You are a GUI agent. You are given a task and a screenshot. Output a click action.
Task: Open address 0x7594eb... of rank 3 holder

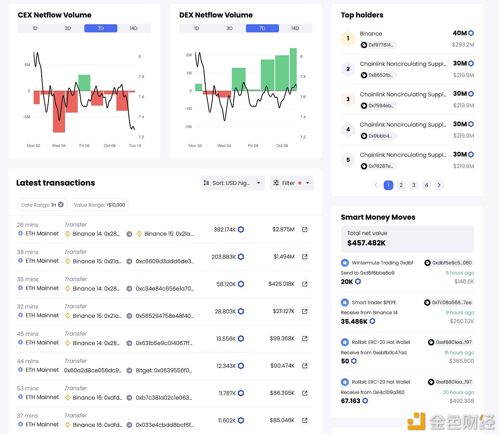[379, 106]
